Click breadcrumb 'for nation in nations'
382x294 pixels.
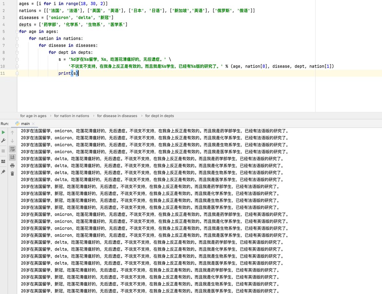point(72,116)
